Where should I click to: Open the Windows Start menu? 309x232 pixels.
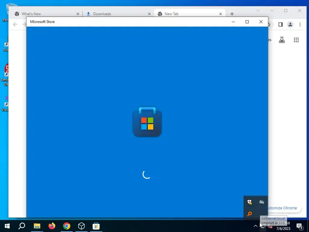pos(7,226)
